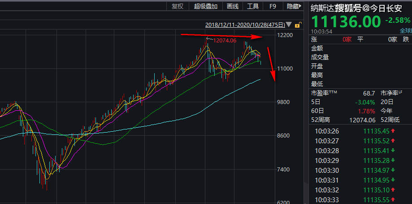The height and width of the screenshot is (204, 412).
Task: Click the 涨 advancers label
Action: [314, 39]
